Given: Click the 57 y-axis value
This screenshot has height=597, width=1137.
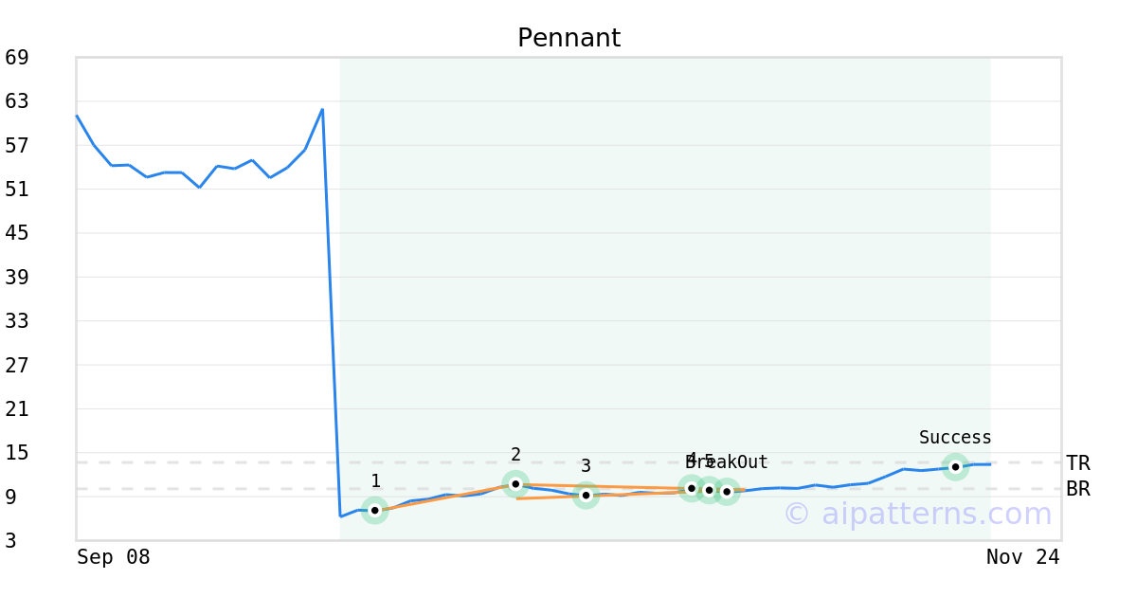Looking at the screenshot, I should pyautogui.click(x=17, y=146).
